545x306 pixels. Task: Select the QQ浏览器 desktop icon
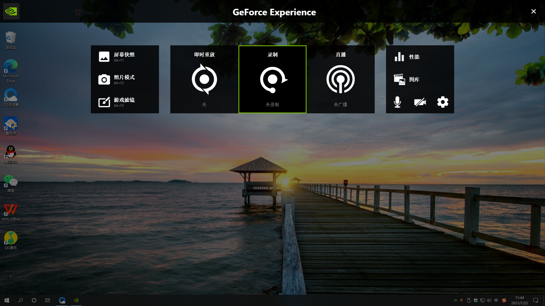click(11, 97)
